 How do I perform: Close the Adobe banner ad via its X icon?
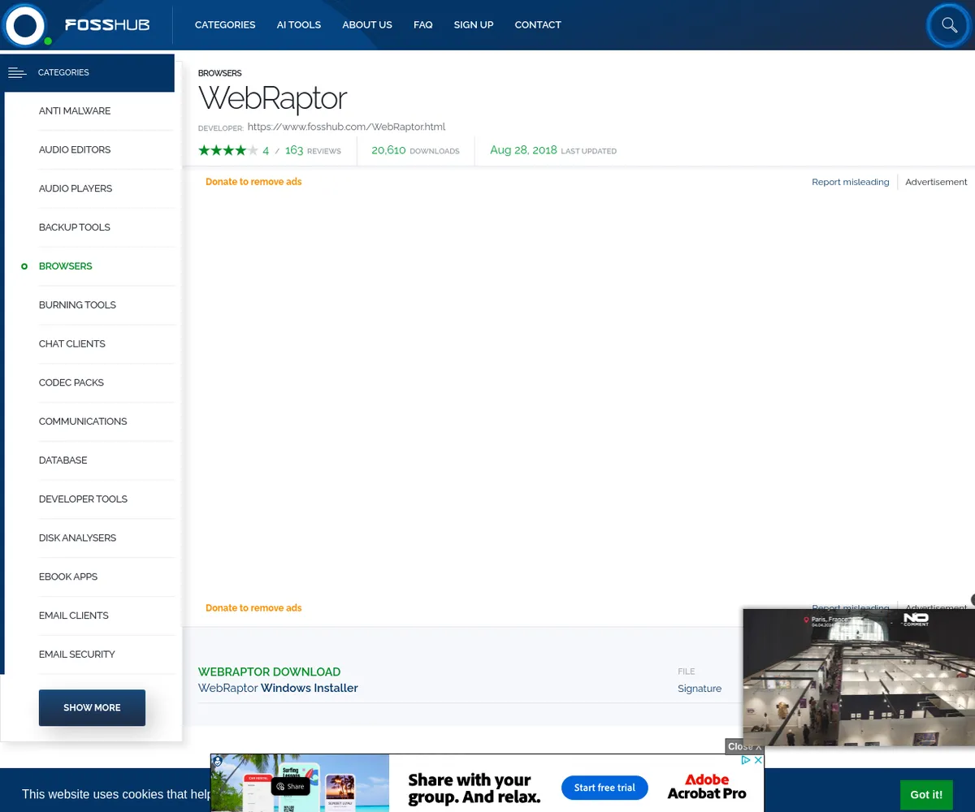point(759,760)
